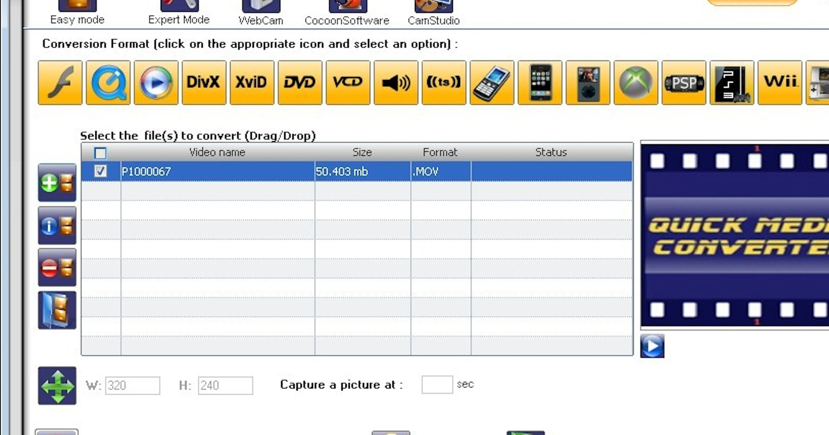Pick the ((ts)) transport stream format
The image size is (829, 435).
tap(444, 83)
